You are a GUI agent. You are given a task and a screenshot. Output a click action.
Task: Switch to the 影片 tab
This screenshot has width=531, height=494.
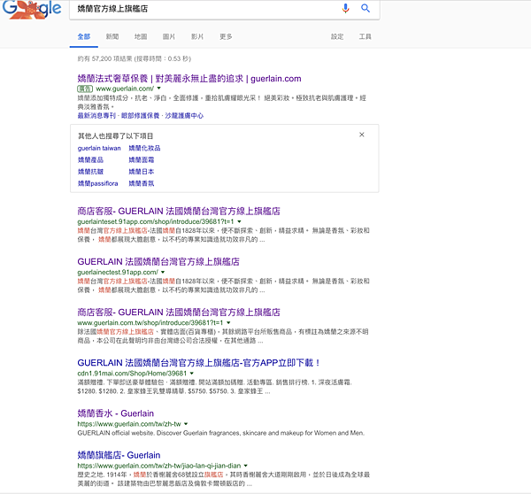(x=197, y=36)
